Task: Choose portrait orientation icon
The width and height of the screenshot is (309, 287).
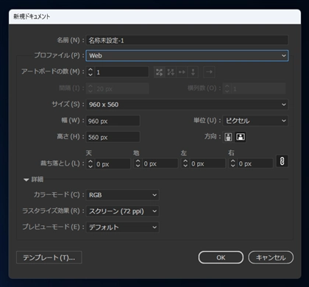Action: tap(228, 137)
